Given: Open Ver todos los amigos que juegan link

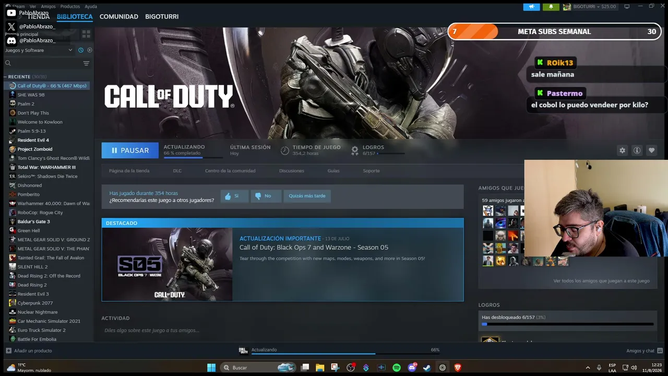Looking at the screenshot, I should [x=602, y=281].
